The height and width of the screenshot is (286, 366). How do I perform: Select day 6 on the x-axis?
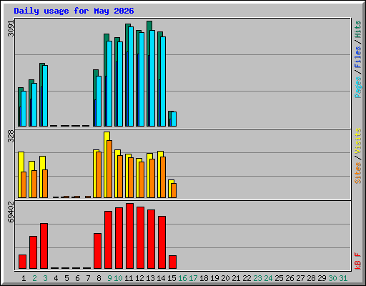pyautogui.click(x=77, y=278)
